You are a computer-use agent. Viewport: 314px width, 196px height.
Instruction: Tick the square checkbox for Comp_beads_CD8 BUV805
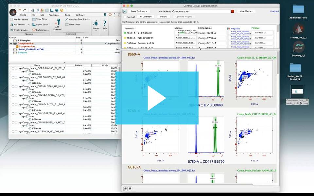[16, 77]
